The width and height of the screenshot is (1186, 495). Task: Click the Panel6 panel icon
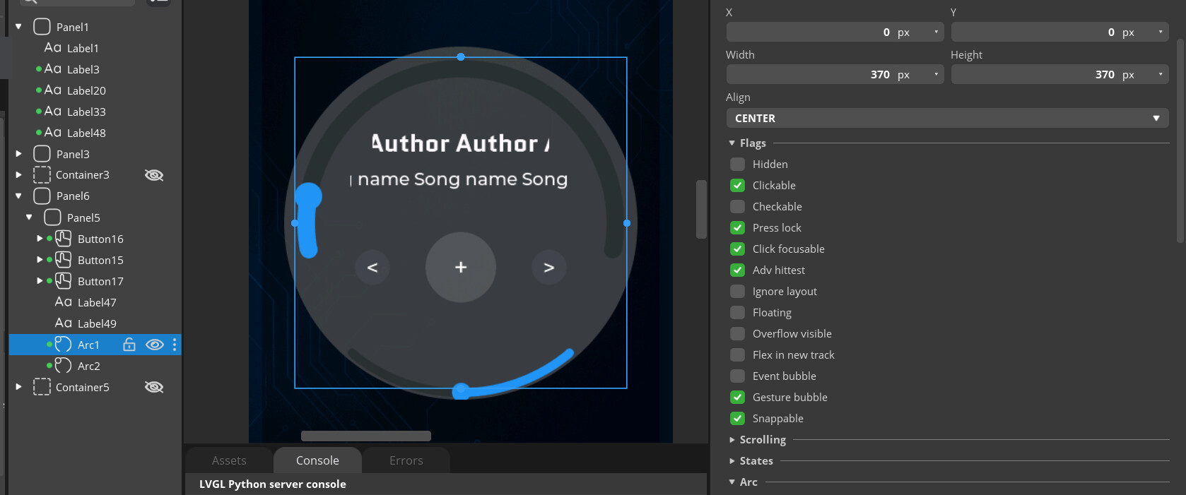[42, 196]
